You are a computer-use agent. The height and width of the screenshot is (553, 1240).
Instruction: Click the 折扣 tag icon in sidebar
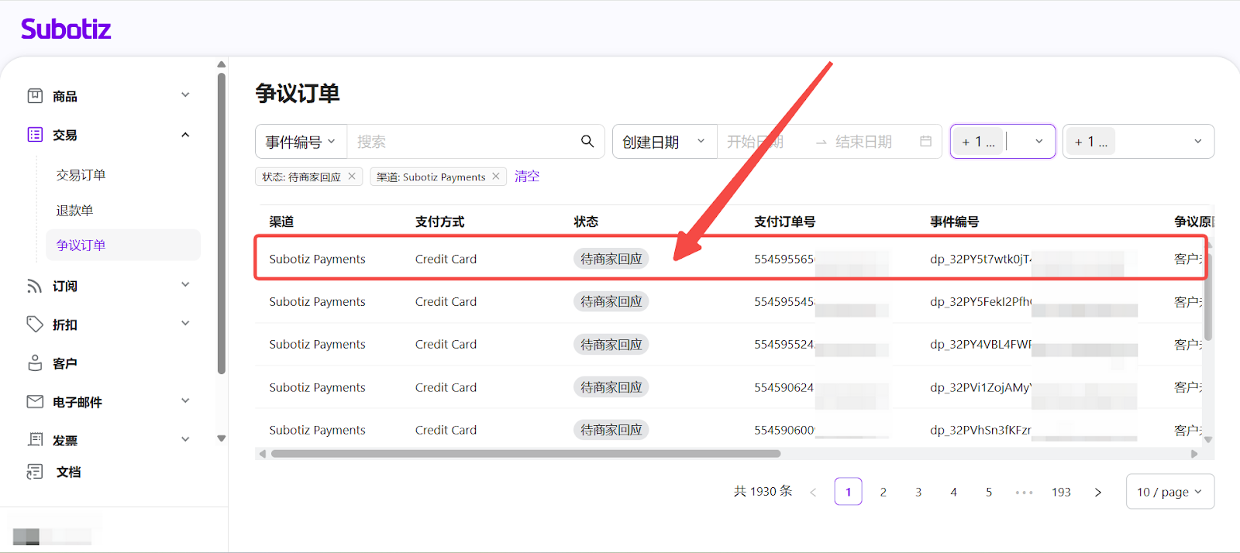pyautogui.click(x=35, y=324)
